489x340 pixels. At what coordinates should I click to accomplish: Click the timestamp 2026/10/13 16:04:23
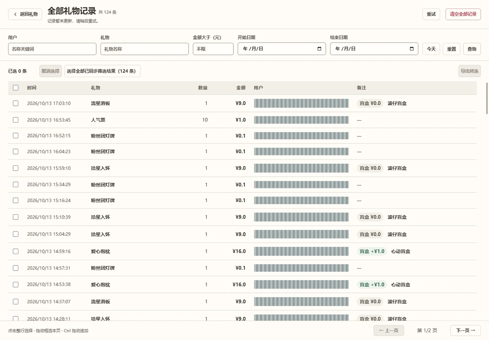click(49, 152)
